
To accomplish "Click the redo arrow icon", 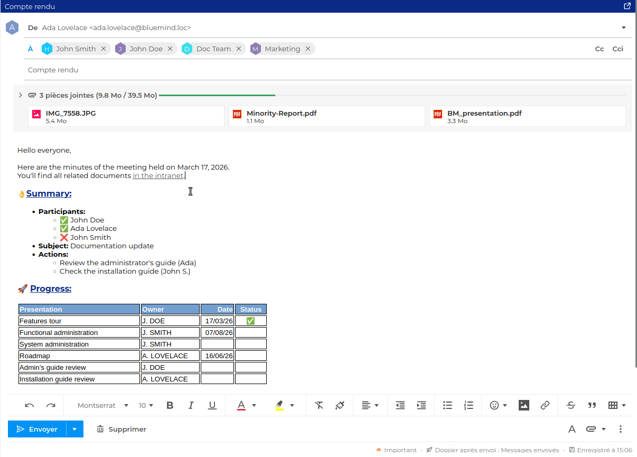I will click(51, 405).
